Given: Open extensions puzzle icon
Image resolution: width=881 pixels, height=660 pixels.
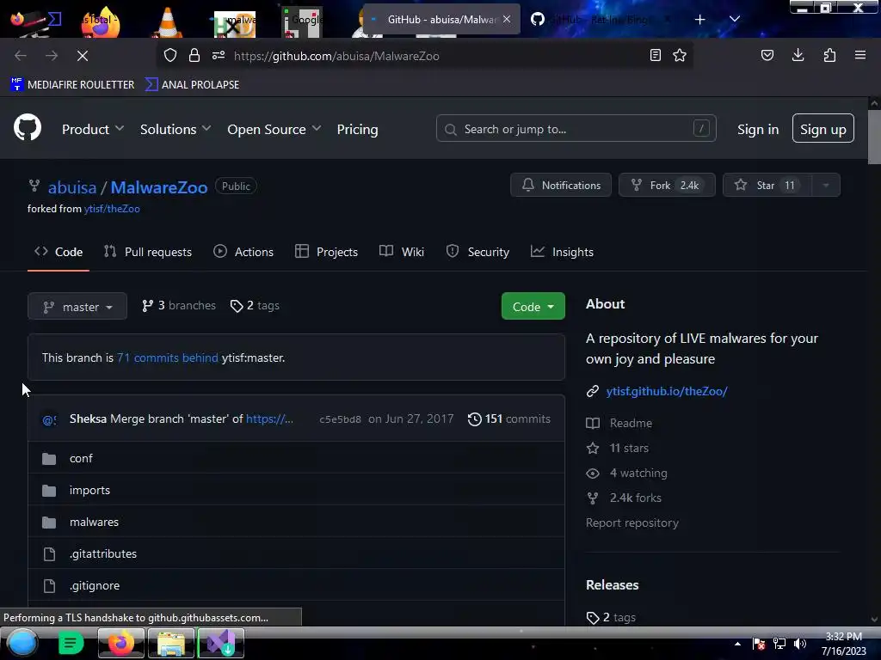Looking at the screenshot, I should tap(829, 55).
